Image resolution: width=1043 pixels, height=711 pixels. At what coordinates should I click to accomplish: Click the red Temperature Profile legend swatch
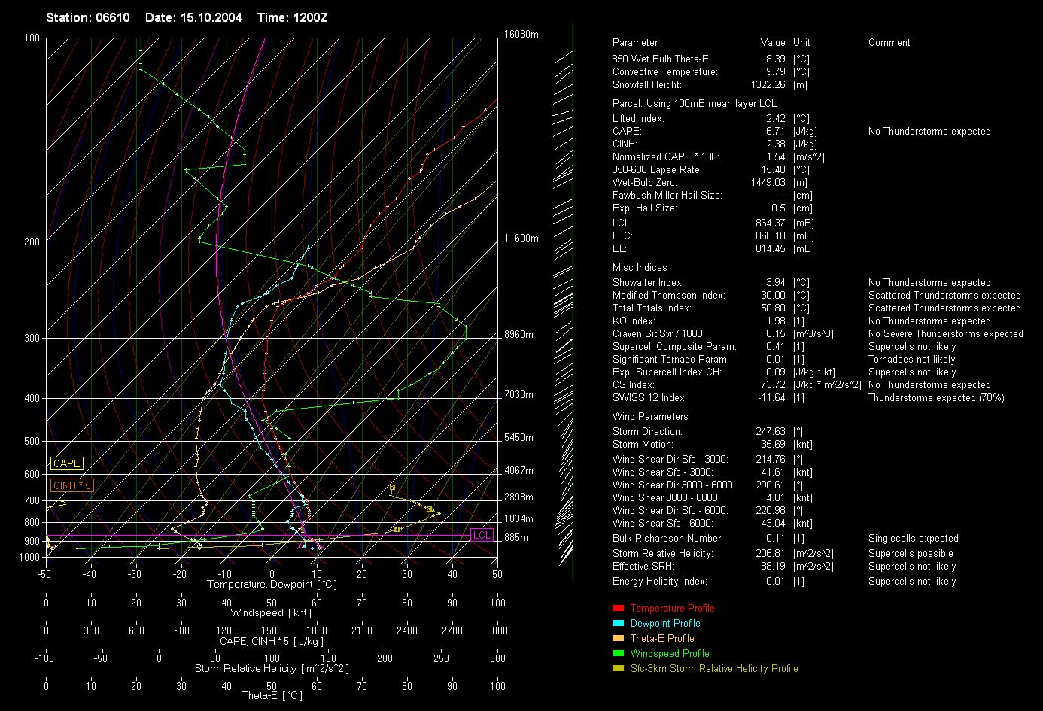point(618,608)
